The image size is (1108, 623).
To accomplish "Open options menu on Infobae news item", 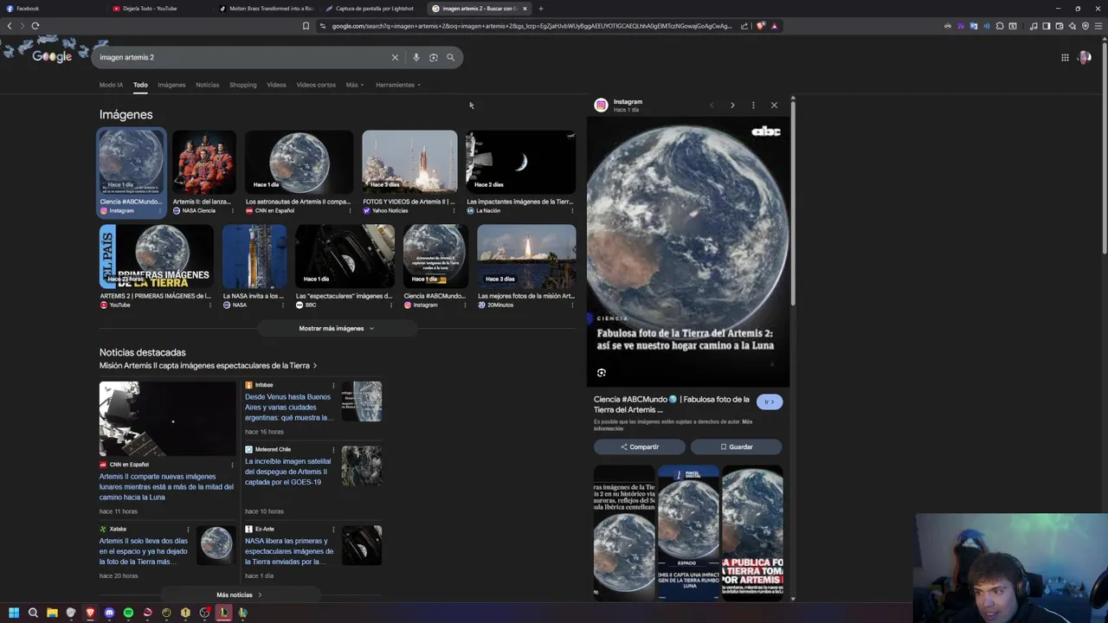I will point(333,385).
